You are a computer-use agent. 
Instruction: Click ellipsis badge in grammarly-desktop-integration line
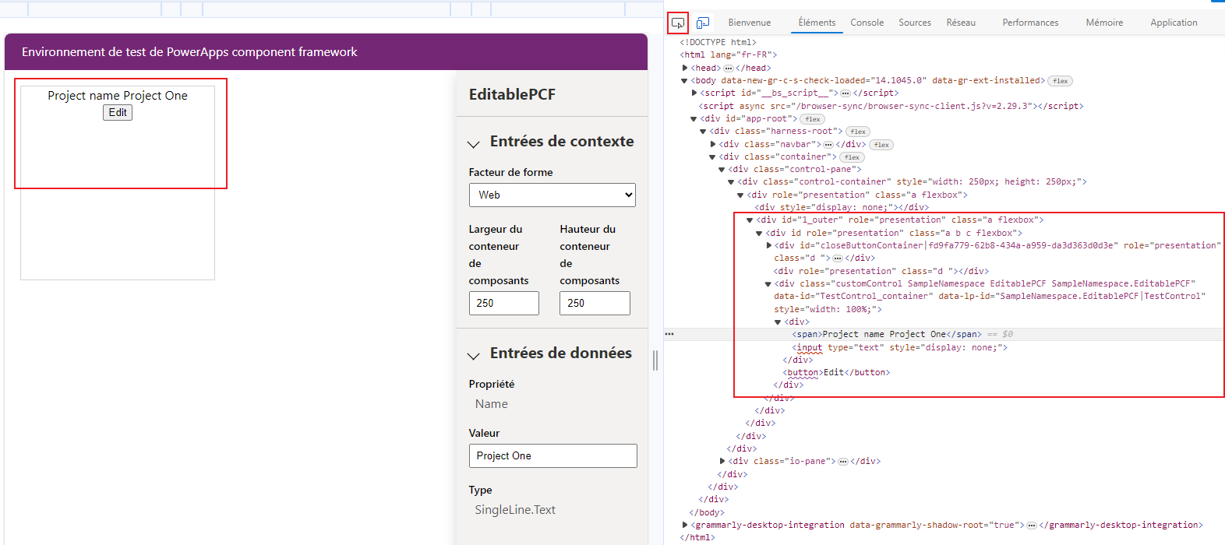[1031, 526]
